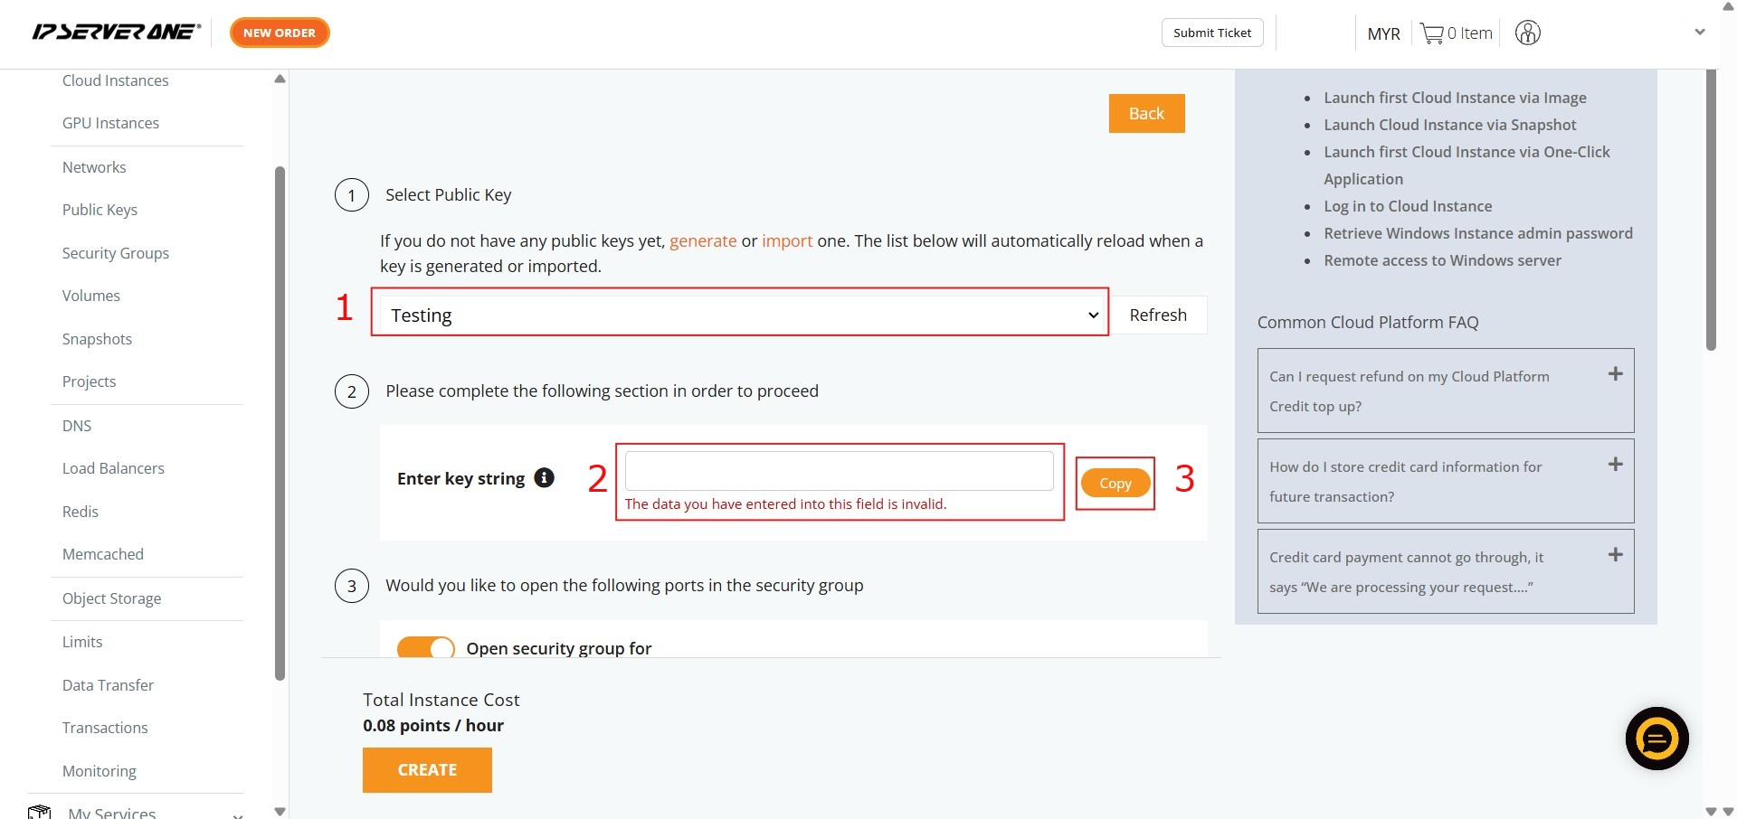The height and width of the screenshot is (819, 1737).
Task: Click the NEW ORDER button
Action: (280, 33)
